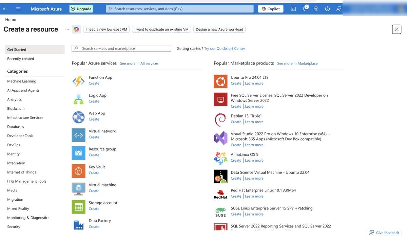407x236 pixels.
Task: Click Learn more for AlmaLinux OS 9
Action: [x=254, y=161]
